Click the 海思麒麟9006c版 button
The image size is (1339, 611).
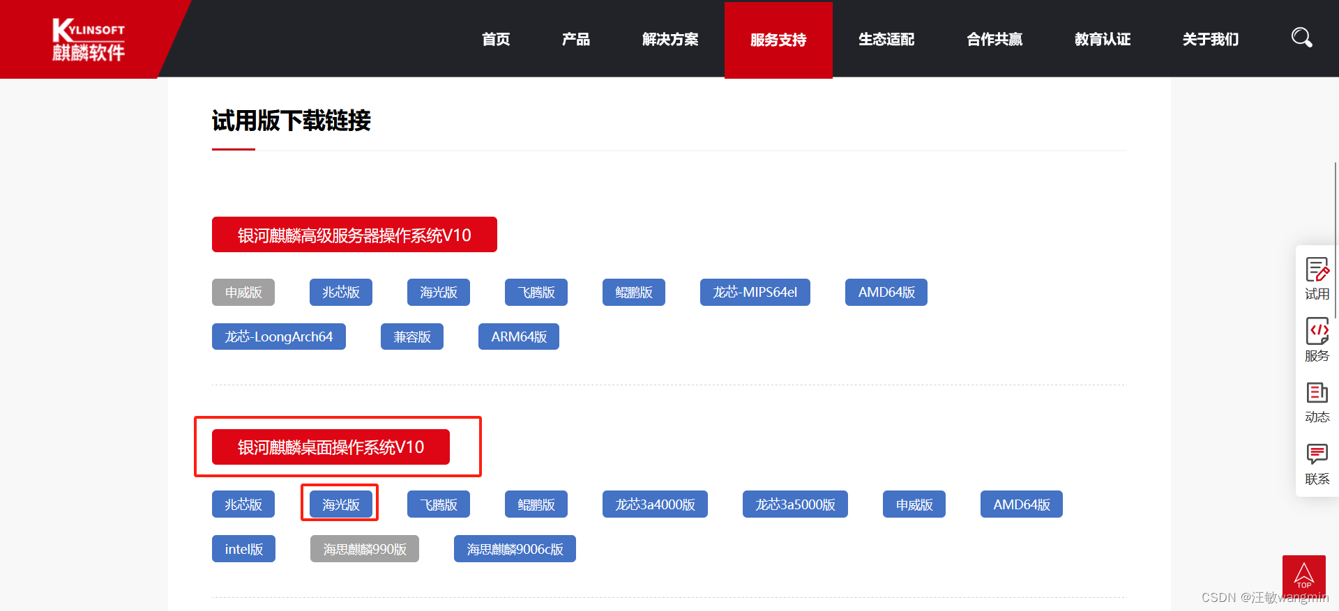click(x=515, y=549)
